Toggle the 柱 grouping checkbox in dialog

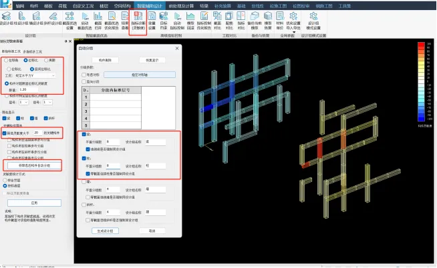coord(84,159)
